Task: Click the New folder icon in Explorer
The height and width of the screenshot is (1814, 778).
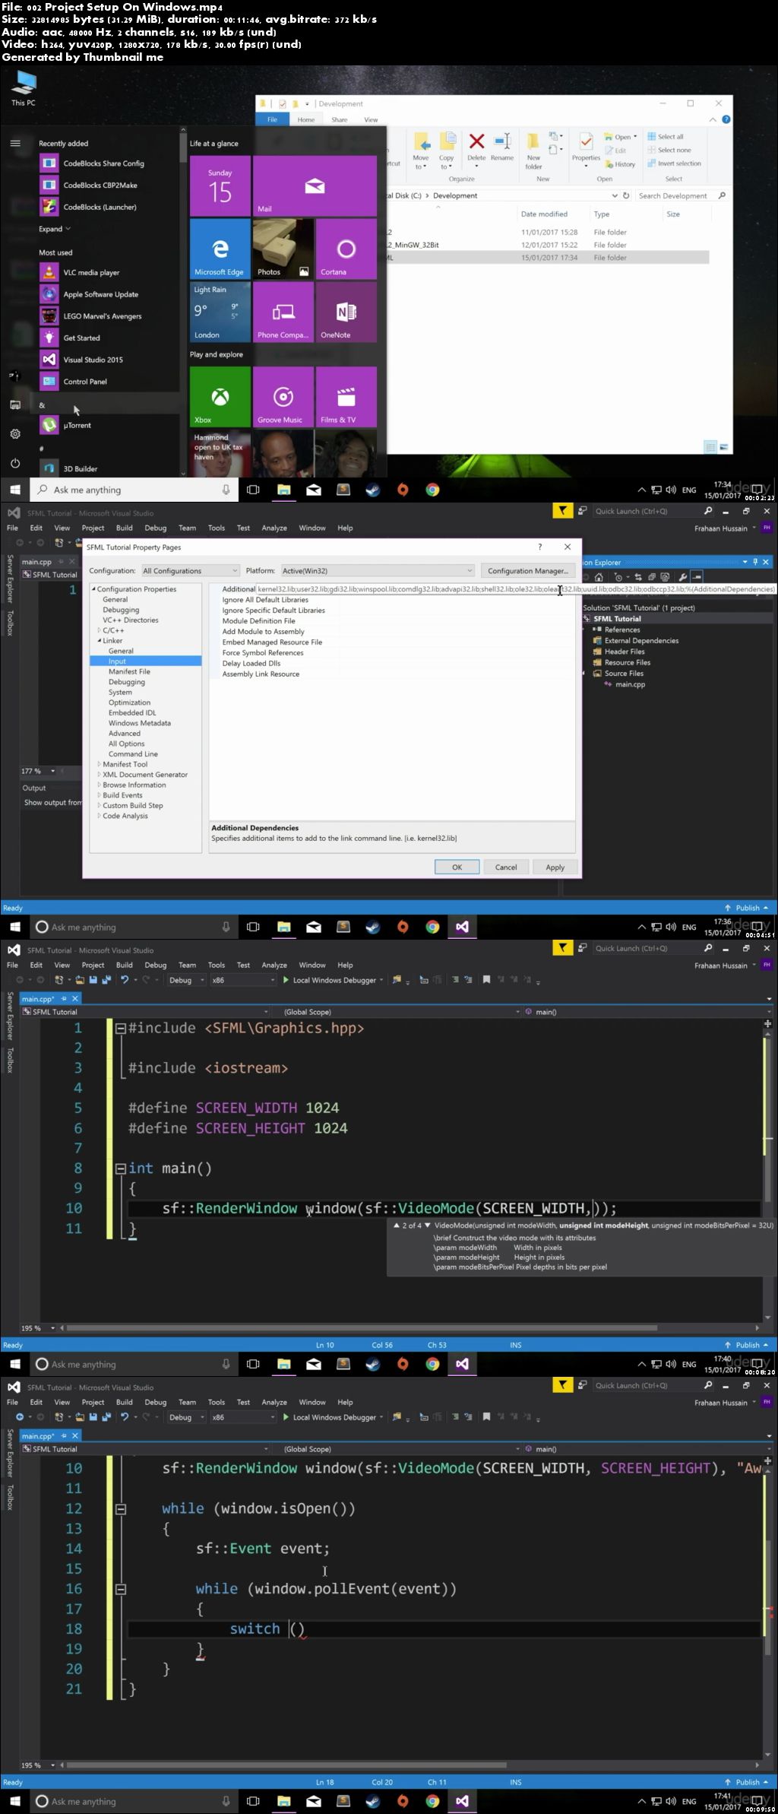Action: click(533, 150)
